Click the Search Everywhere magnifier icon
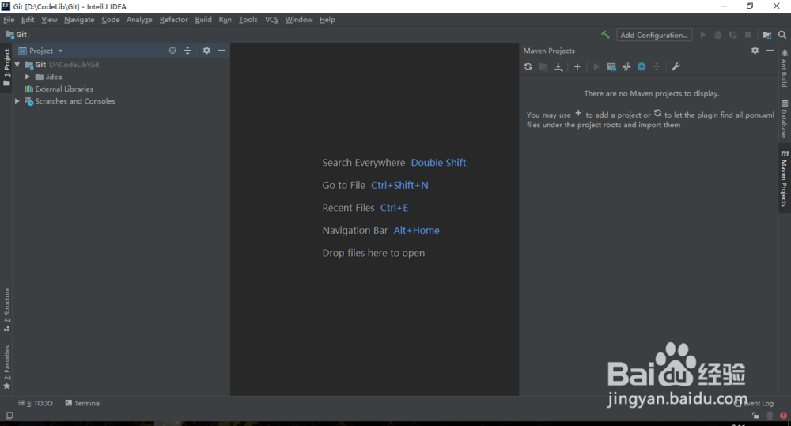This screenshot has width=791, height=426. coord(782,35)
